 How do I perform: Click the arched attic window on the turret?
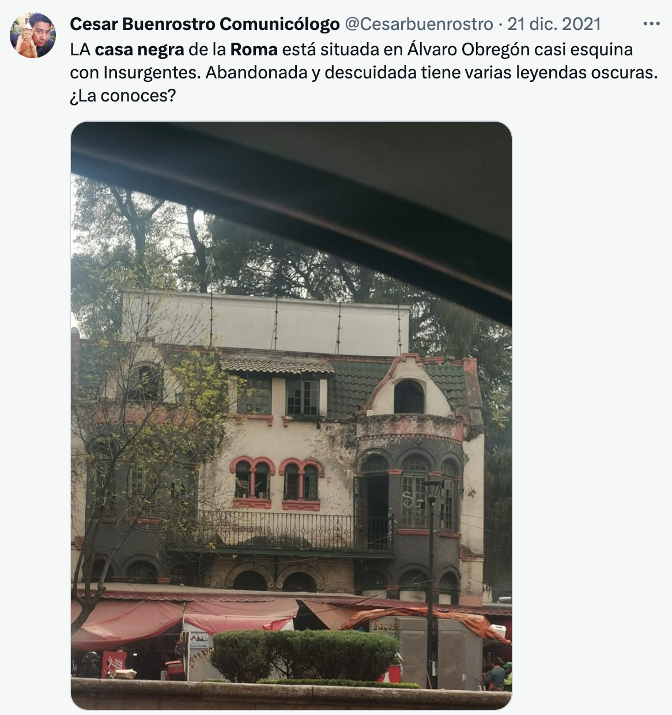(409, 397)
